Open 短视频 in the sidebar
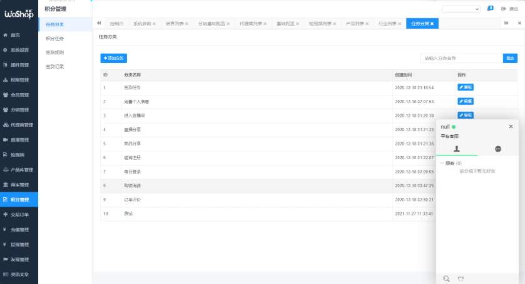The image size is (525, 284). point(19,155)
